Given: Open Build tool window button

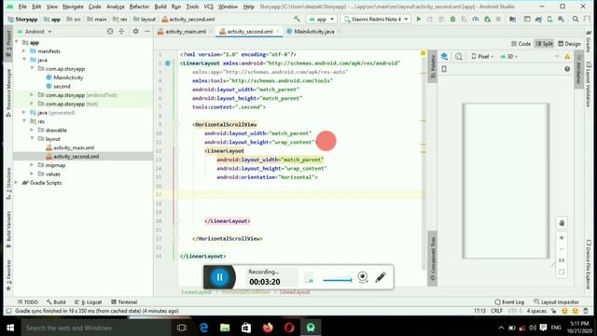Looking at the screenshot, I should coord(56,301).
